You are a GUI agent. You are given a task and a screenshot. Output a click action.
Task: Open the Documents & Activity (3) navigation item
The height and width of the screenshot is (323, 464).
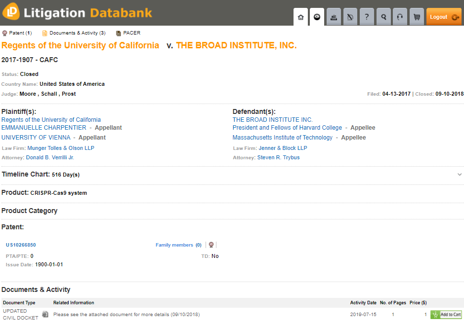[x=78, y=33]
